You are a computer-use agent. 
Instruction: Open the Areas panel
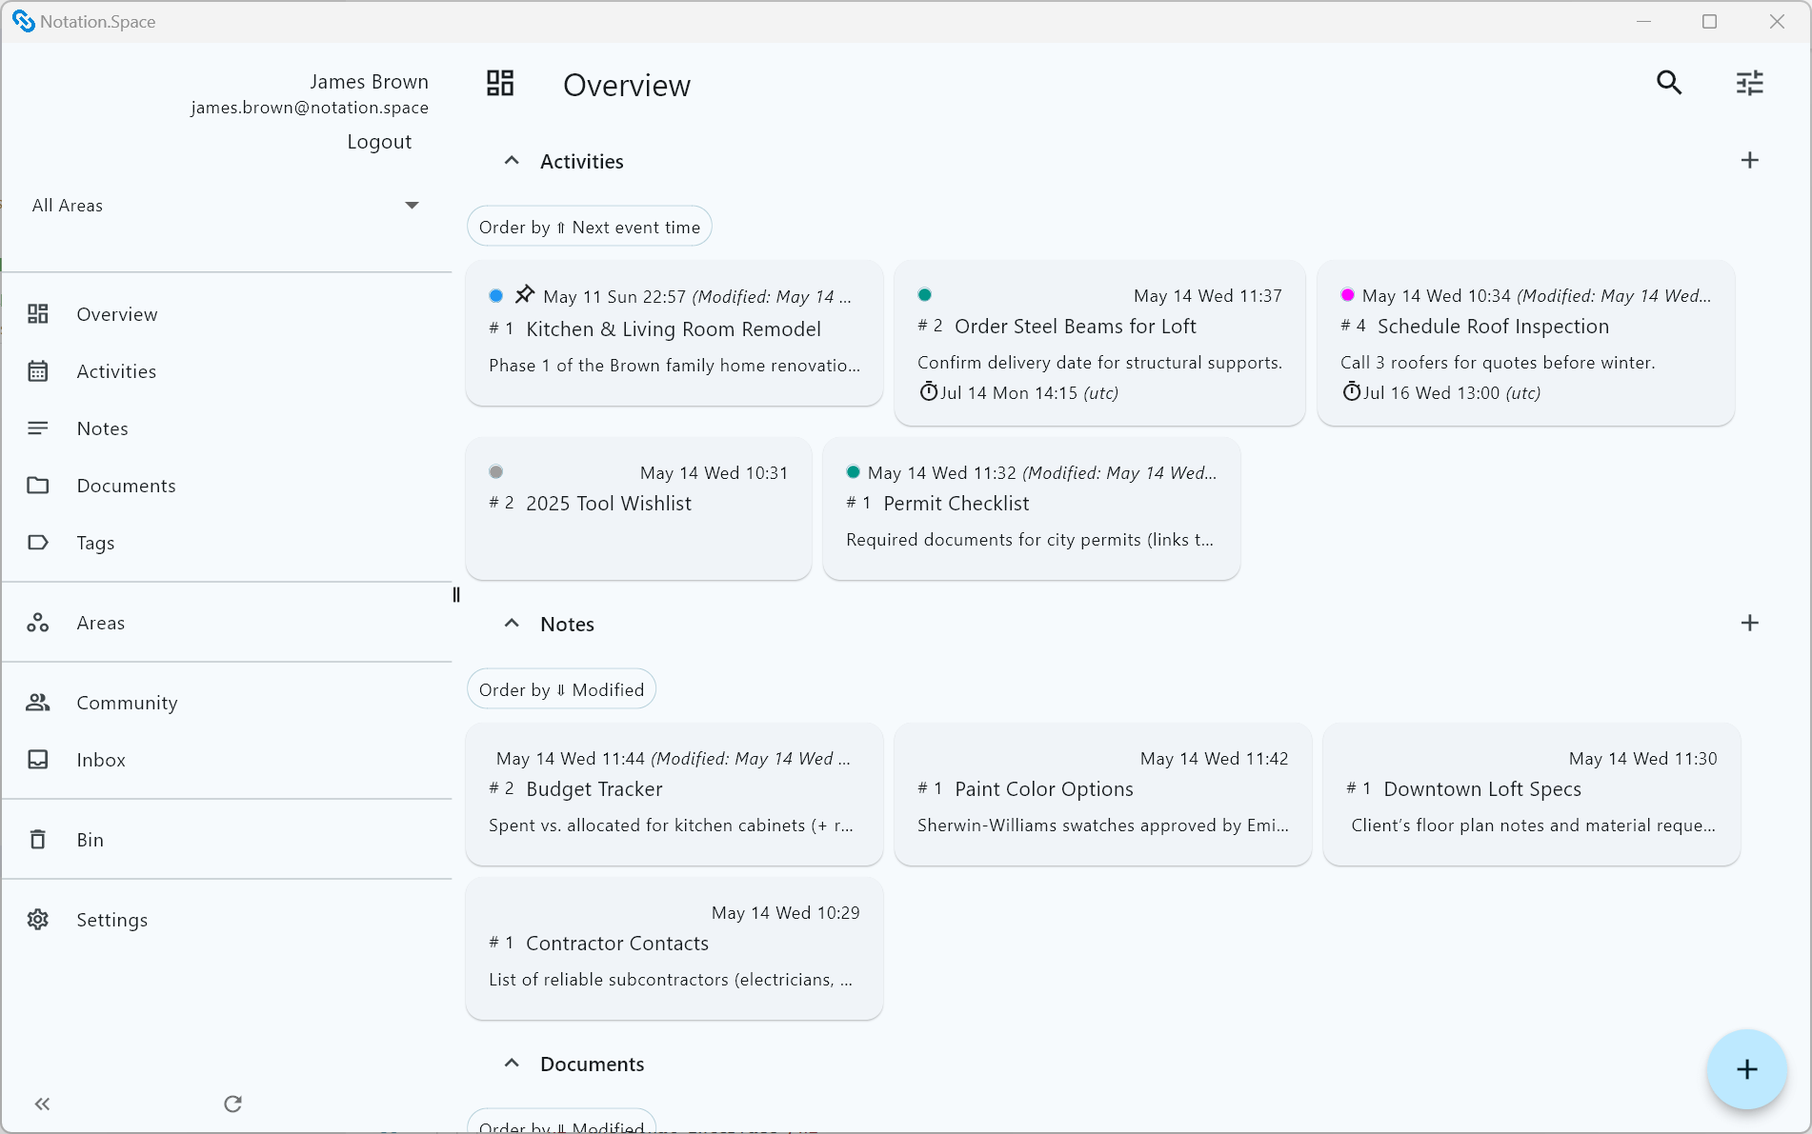click(x=100, y=623)
